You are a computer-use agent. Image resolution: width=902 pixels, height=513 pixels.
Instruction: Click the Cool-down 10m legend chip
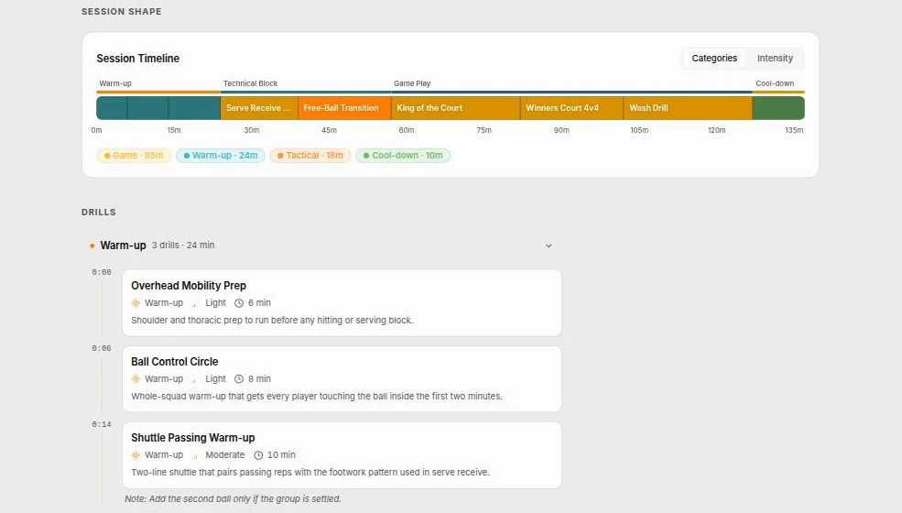tap(403, 156)
